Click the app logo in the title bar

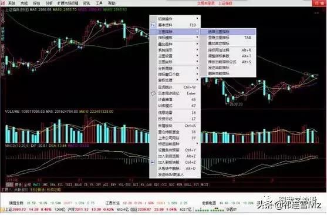(3, 3)
